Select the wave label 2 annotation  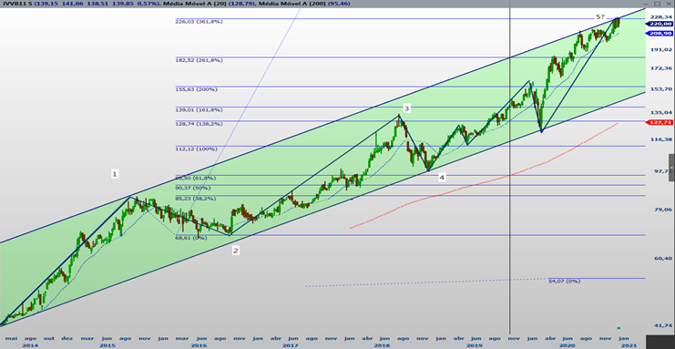235,251
